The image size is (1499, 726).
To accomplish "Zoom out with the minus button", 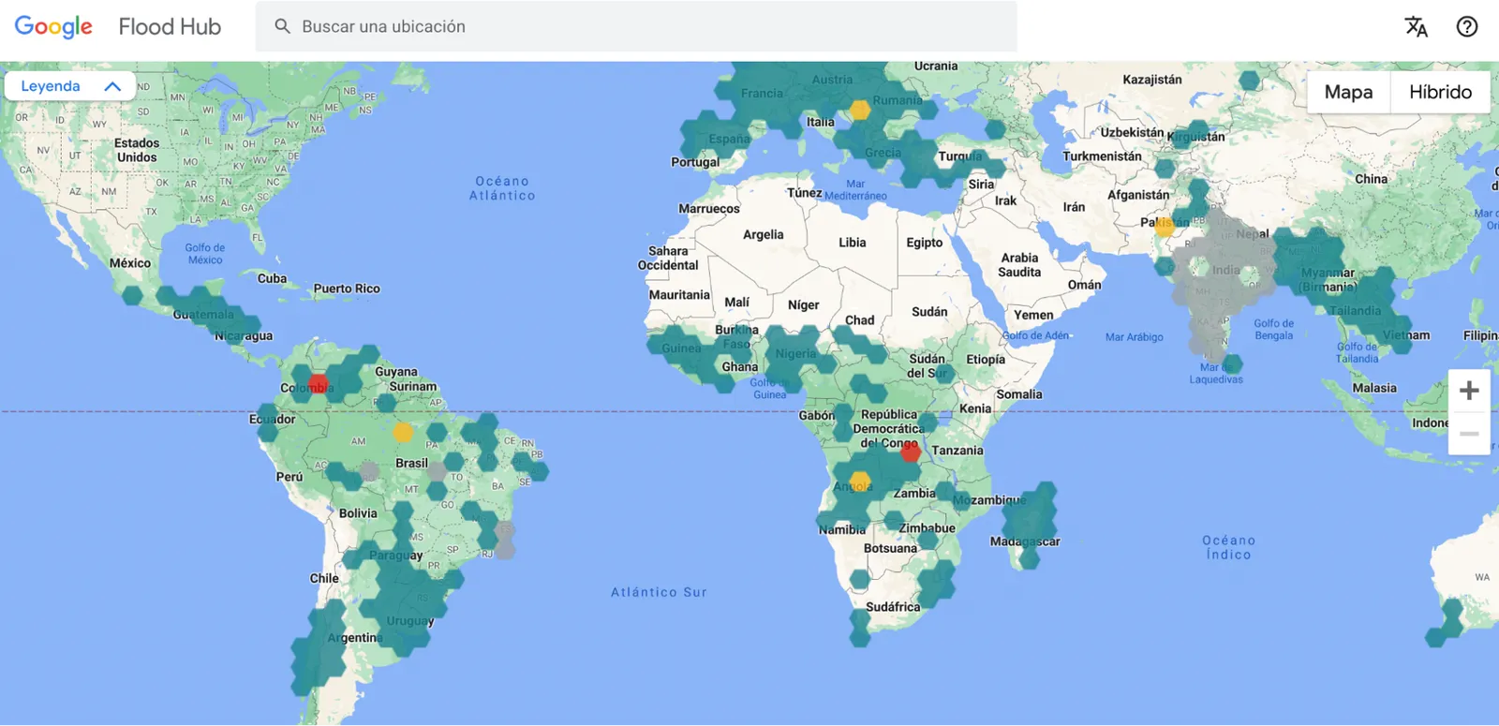I will click(1469, 434).
